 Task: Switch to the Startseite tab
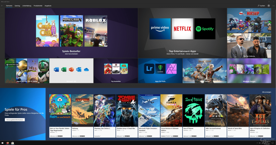point(9,6)
